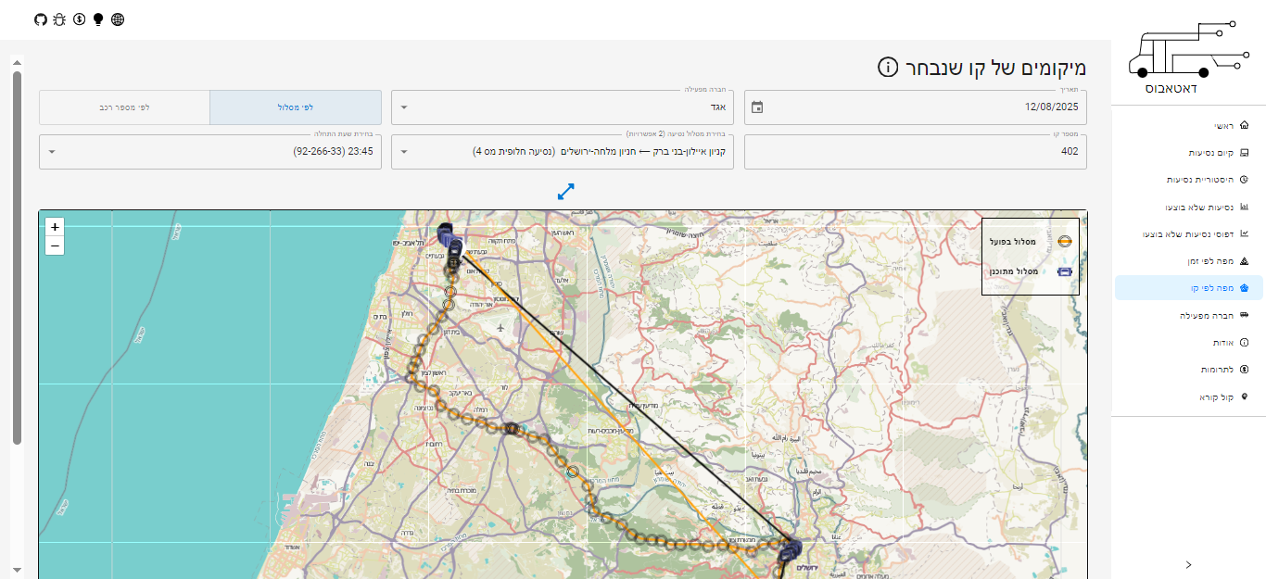Expand map to fullscreen with blue arrows
The height and width of the screenshot is (579, 1266).
566,191
